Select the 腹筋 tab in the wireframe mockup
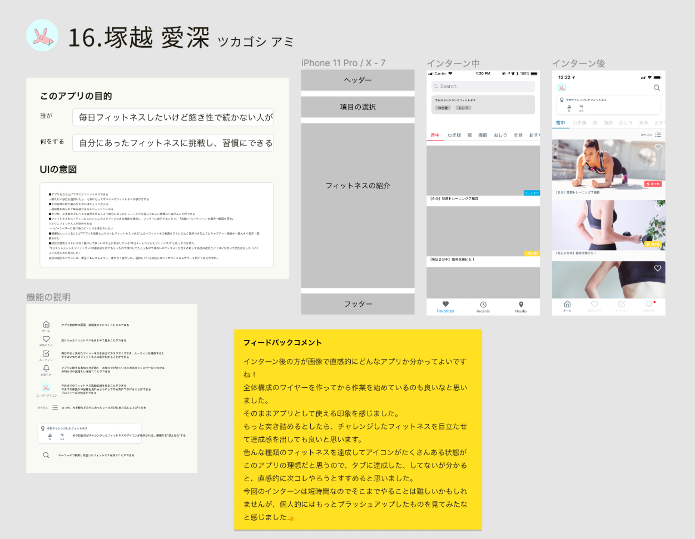The image size is (695, 539). click(483, 135)
